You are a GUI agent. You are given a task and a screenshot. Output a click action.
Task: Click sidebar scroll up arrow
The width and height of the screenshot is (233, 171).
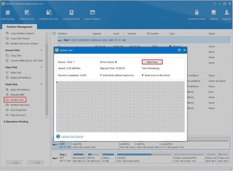[47, 32]
